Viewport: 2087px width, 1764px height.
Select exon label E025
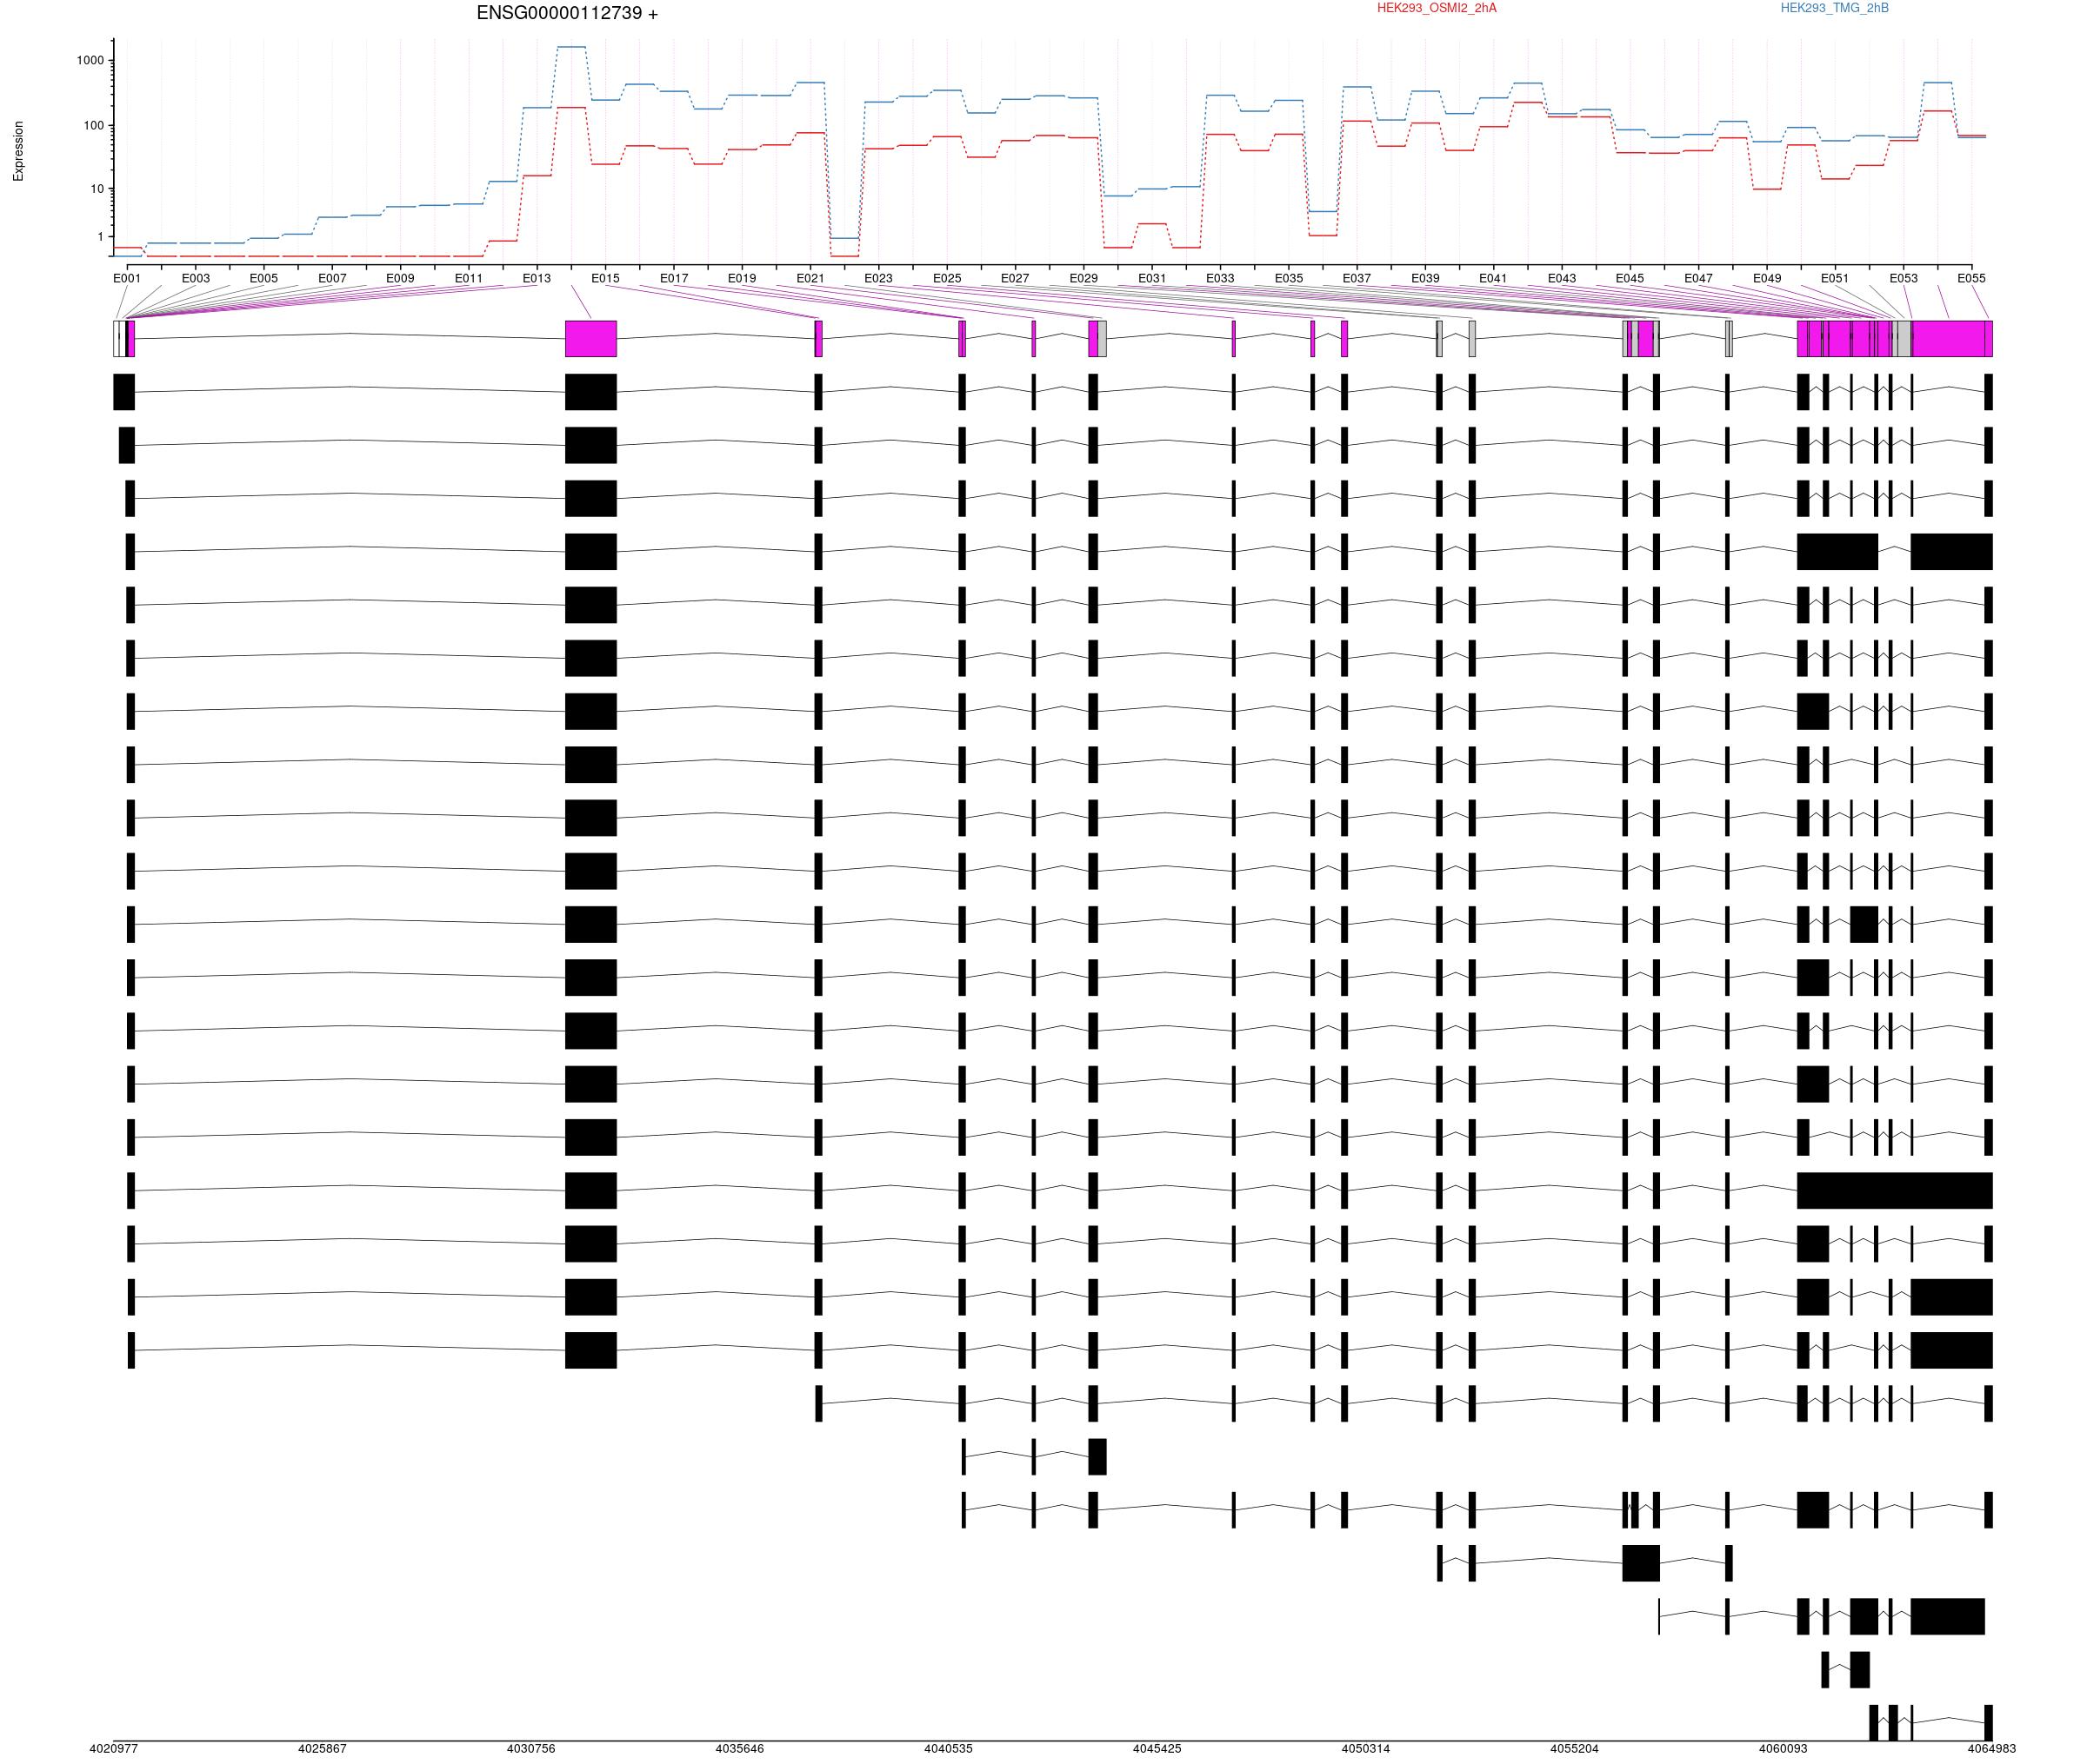(x=948, y=278)
